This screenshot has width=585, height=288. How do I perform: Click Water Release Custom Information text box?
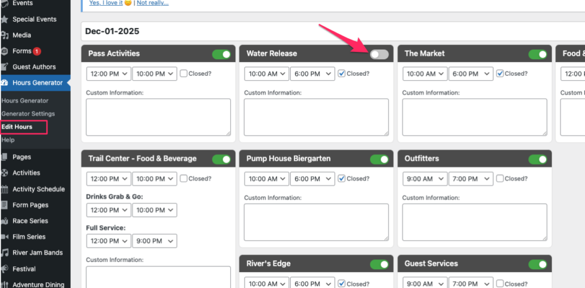316,117
